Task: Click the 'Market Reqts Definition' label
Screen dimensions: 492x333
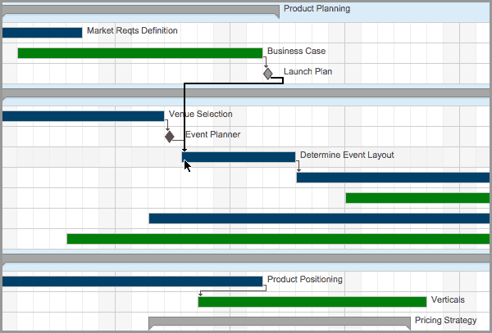Action: pos(132,31)
